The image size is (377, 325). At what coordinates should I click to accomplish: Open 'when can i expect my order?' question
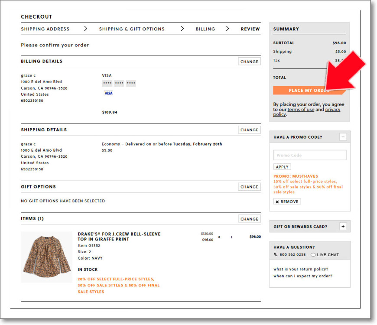[x=303, y=276]
